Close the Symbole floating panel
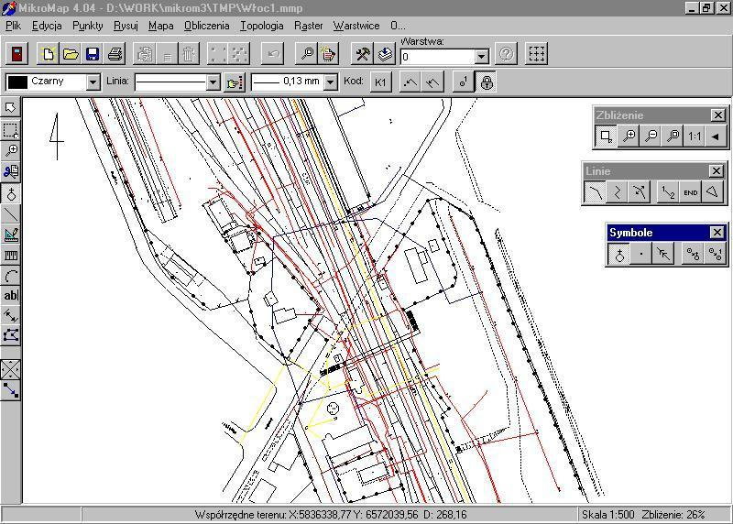733x524 pixels. point(717,233)
